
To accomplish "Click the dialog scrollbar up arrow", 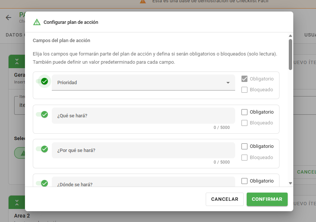I will [290, 36].
